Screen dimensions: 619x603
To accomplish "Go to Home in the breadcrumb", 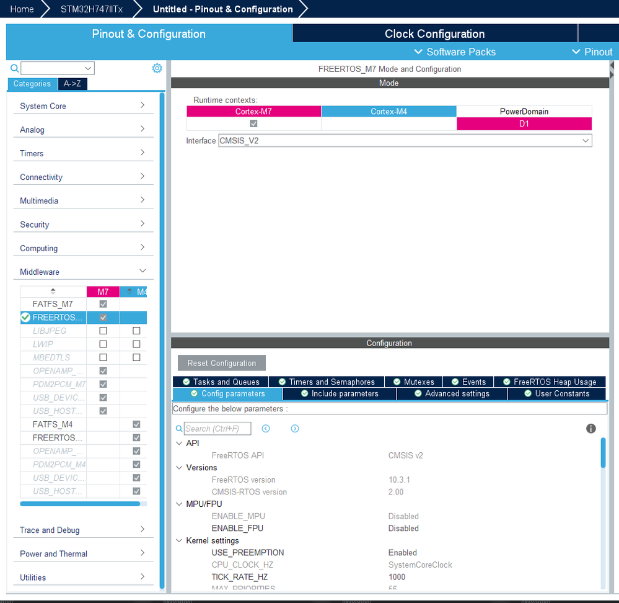I will pos(22,9).
